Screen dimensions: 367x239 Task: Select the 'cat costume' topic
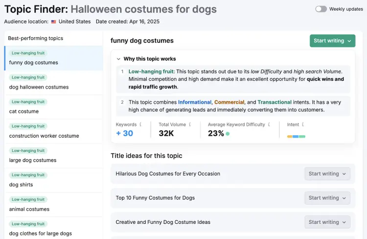(54, 107)
